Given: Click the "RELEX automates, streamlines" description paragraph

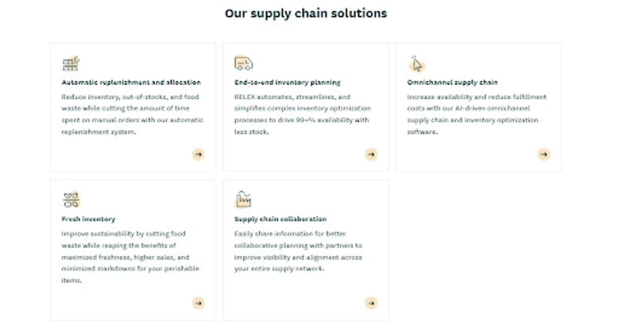Looking at the screenshot, I should point(302,114).
